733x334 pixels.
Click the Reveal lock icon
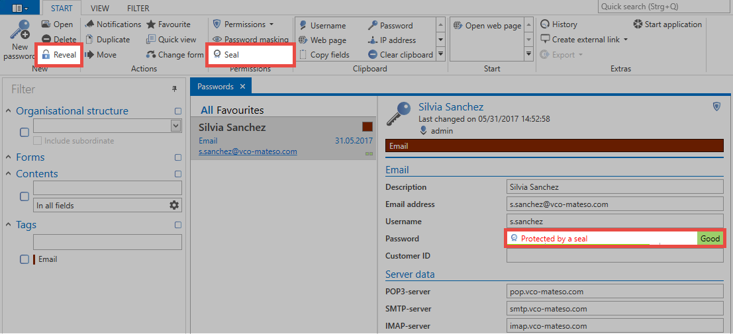click(x=46, y=55)
